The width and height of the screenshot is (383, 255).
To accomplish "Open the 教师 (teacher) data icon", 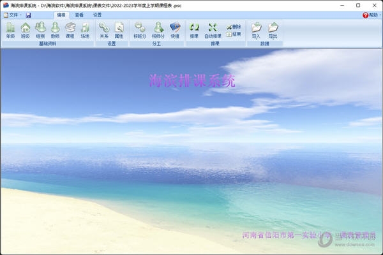I will click(x=55, y=30).
